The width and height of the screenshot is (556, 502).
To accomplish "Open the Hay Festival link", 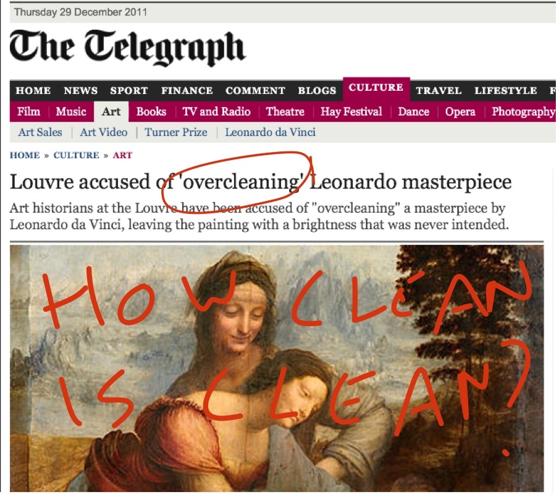I will (x=351, y=112).
